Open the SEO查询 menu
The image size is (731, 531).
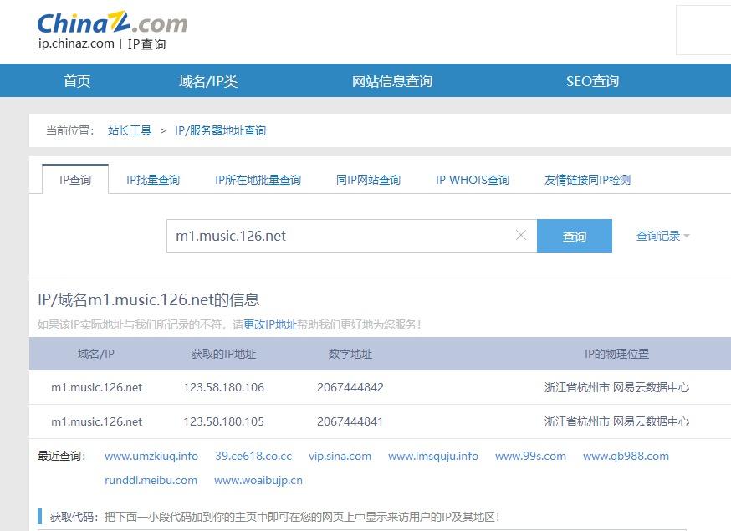coord(592,81)
